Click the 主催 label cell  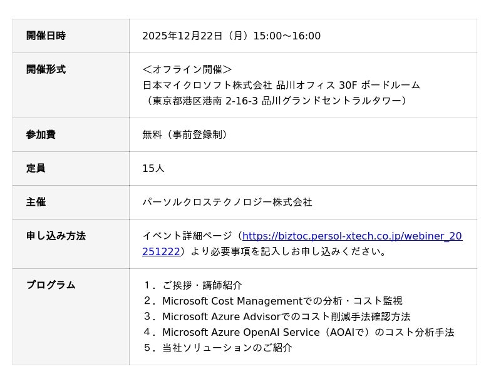point(36,203)
